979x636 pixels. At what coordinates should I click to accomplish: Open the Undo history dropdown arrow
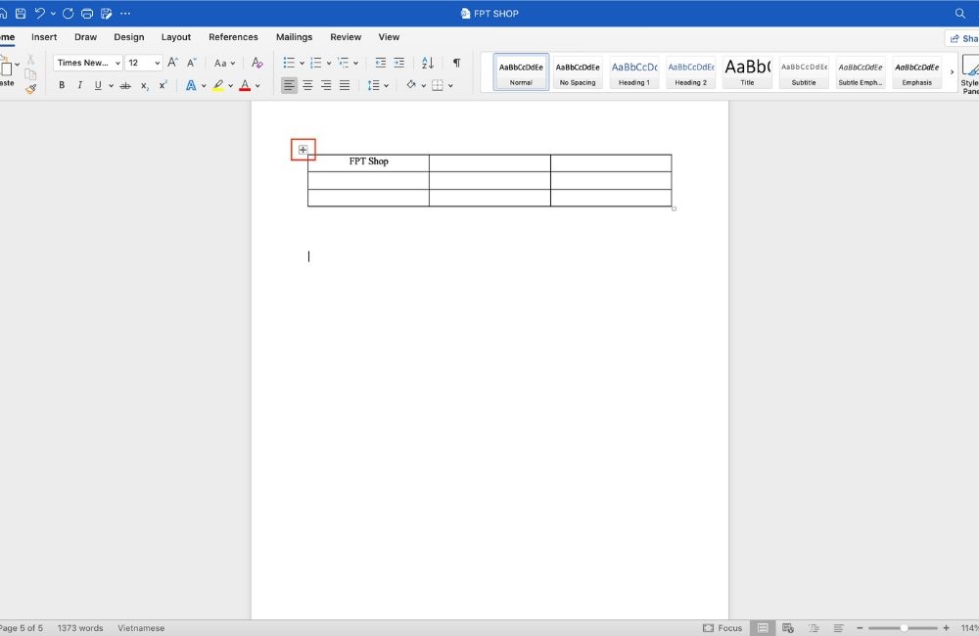coord(53,13)
